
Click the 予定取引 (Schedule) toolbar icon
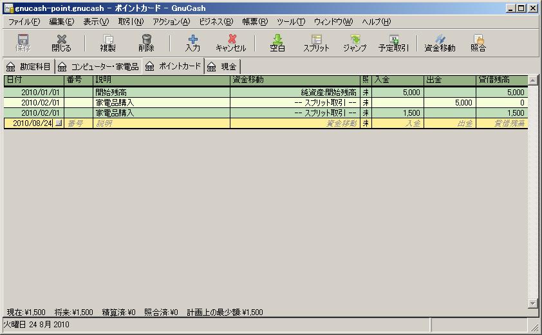pyautogui.click(x=393, y=43)
